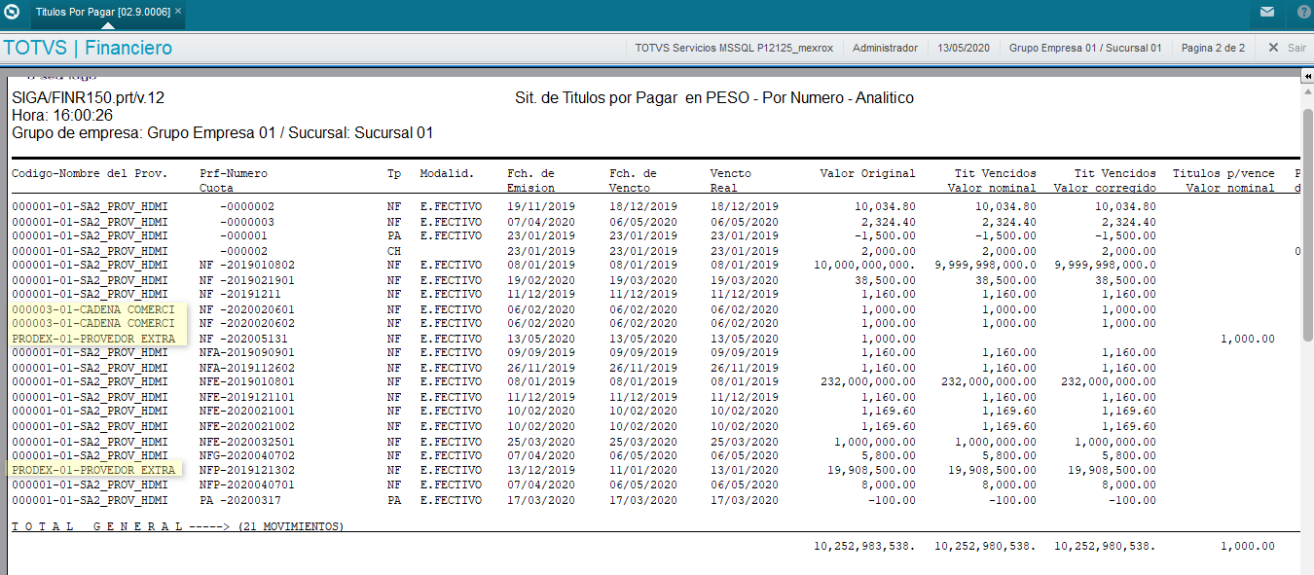
Task: Click title number -0000003
Action: [x=247, y=221]
